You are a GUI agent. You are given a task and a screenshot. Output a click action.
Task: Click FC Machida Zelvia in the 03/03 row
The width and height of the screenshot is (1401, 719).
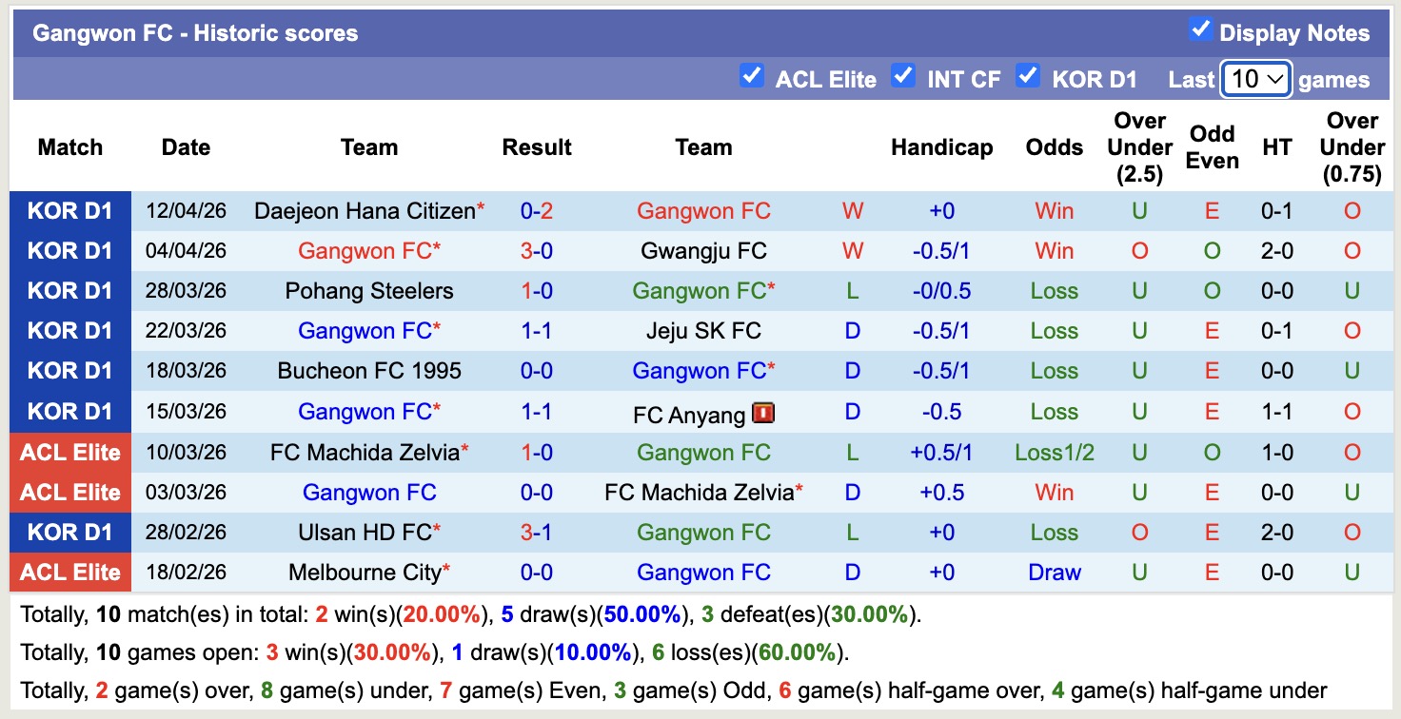[703, 492]
